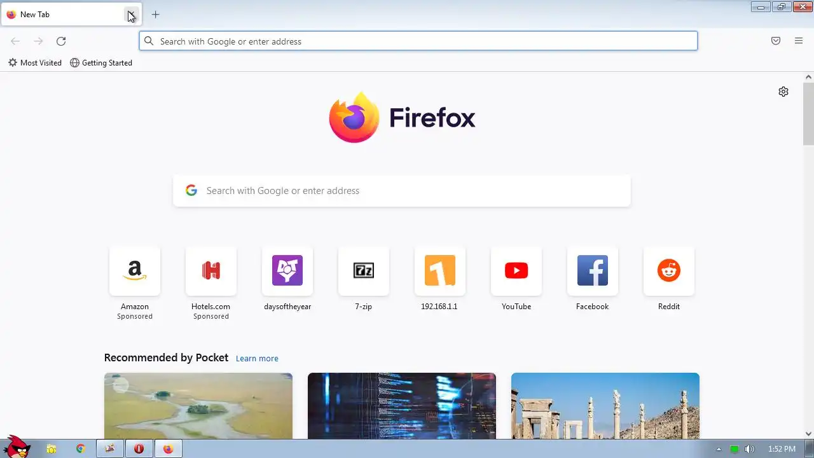Viewport: 814px width, 458px height.
Task: Open the yellow taskbar icon next to Start
Action: 52,449
